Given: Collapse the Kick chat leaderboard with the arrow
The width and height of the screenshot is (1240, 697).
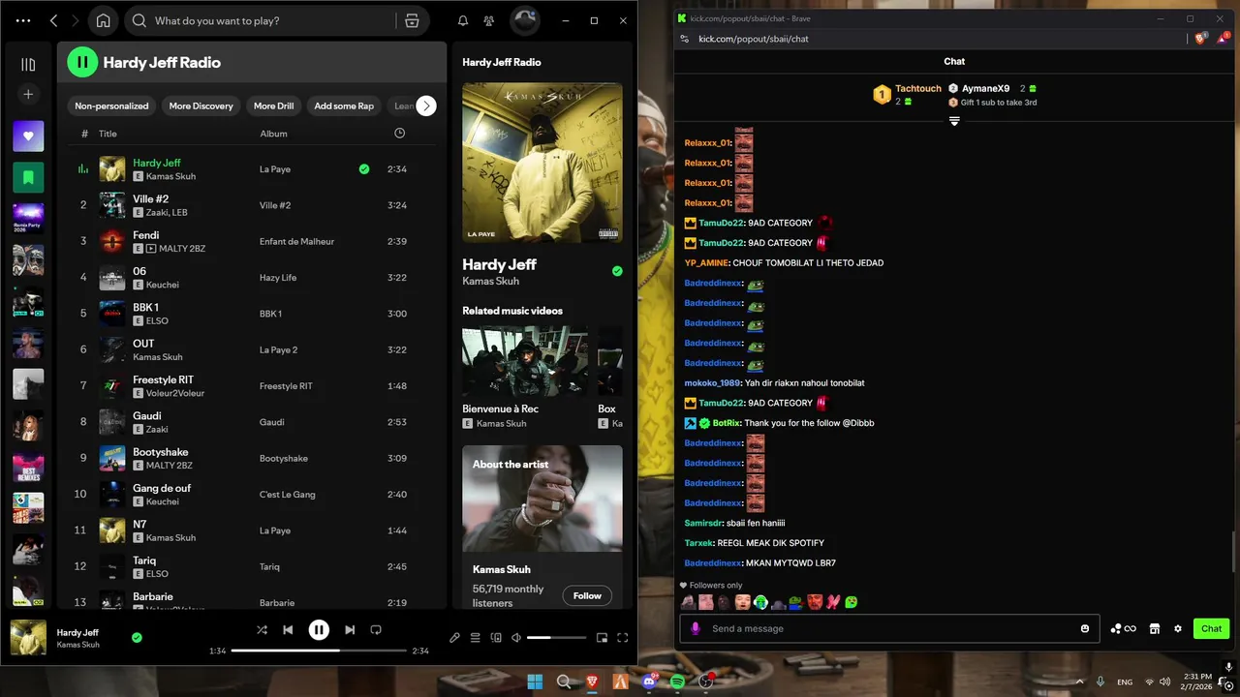Looking at the screenshot, I should [954, 121].
